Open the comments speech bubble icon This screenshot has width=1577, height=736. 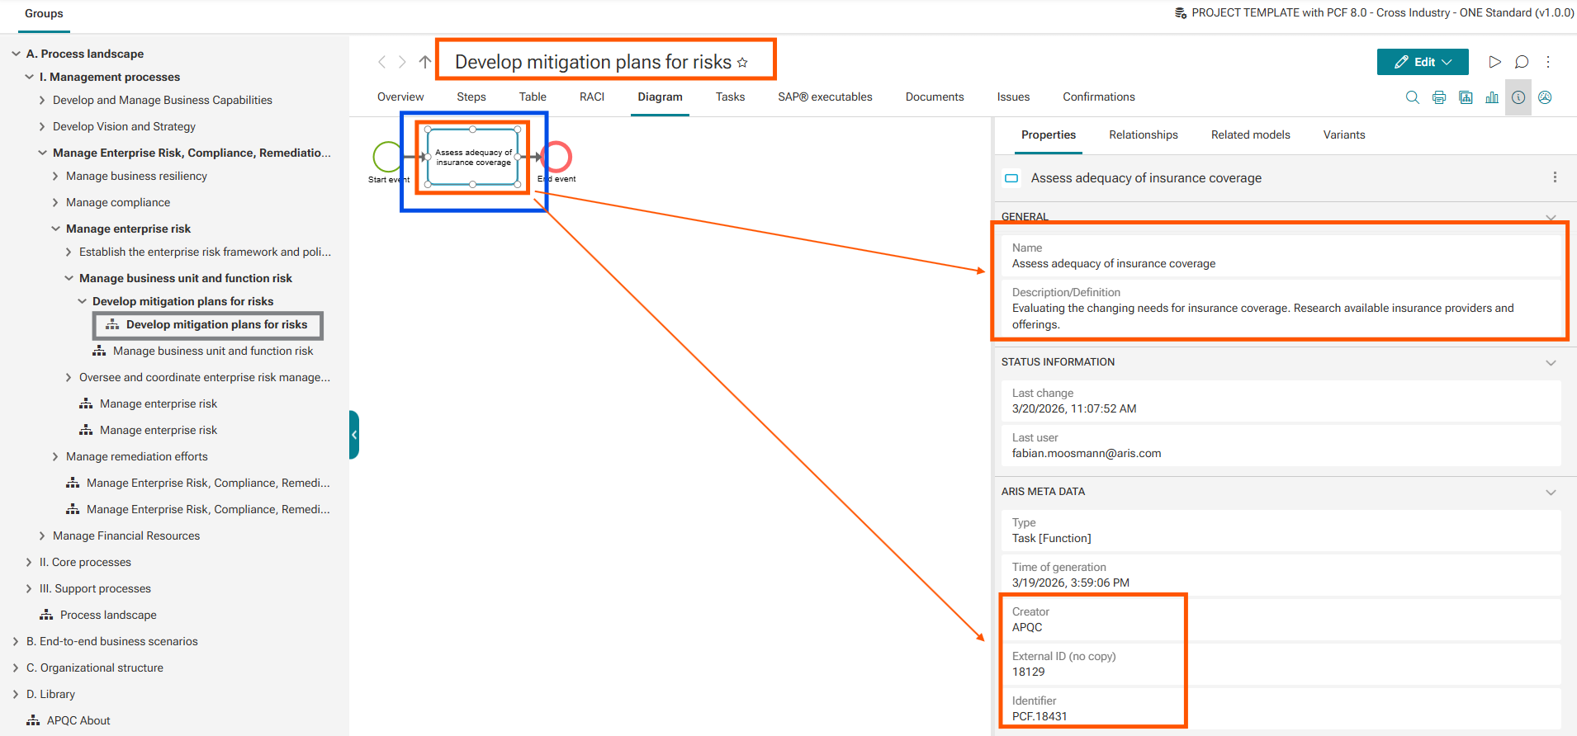[x=1522, y=62]
